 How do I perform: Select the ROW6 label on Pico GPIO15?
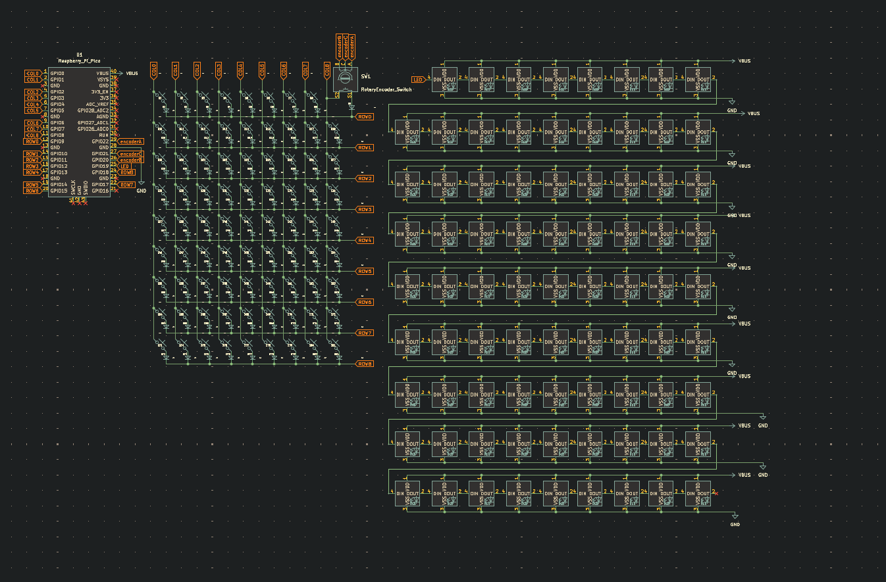32,191
